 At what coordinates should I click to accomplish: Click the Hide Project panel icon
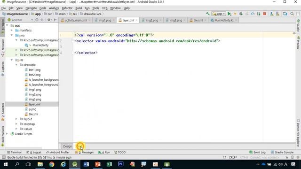click(x=55, y=20)
